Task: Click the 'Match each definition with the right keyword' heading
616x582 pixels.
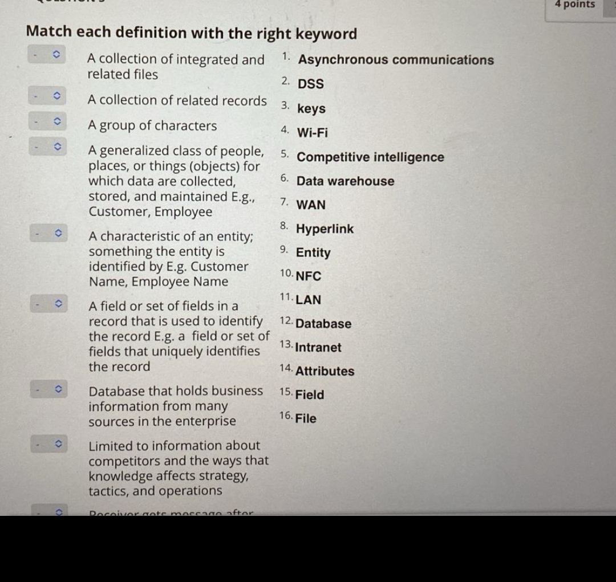Action: pos(191,34)
